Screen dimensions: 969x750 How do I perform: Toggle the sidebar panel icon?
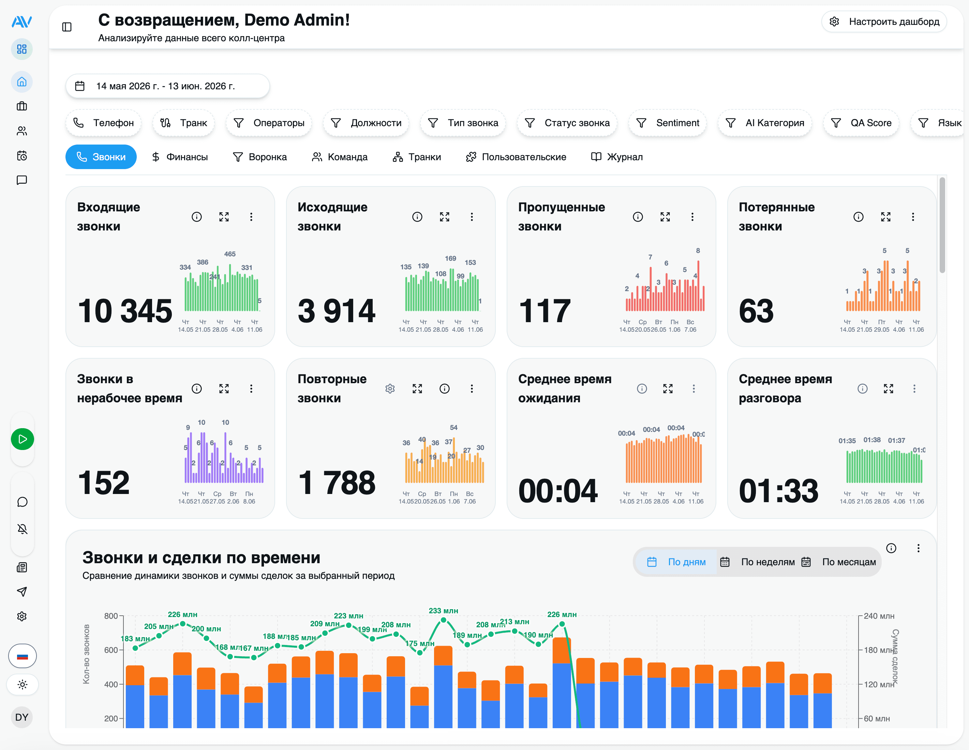click(x=67, y=27)
